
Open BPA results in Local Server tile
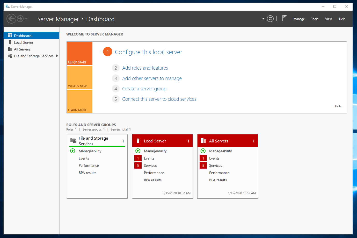point(153,180)
